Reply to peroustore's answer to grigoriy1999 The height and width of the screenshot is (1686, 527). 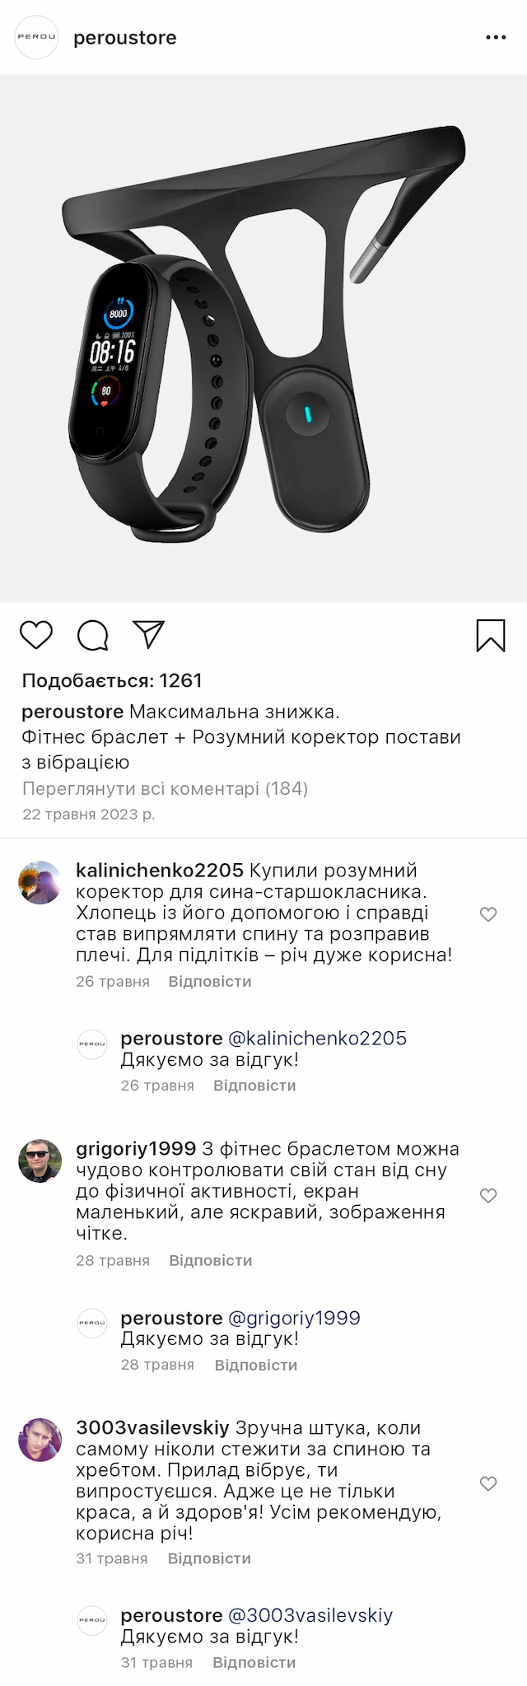pyautogui.click(x=256, y=1365)
